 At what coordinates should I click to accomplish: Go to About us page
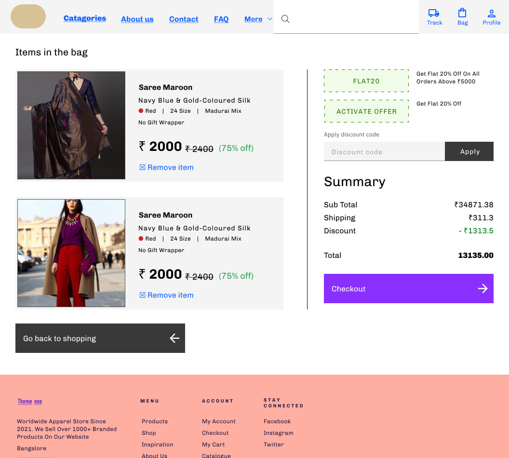[137, 19]
